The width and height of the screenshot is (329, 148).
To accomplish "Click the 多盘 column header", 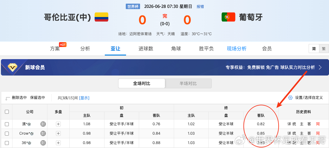I will [58, 112].
